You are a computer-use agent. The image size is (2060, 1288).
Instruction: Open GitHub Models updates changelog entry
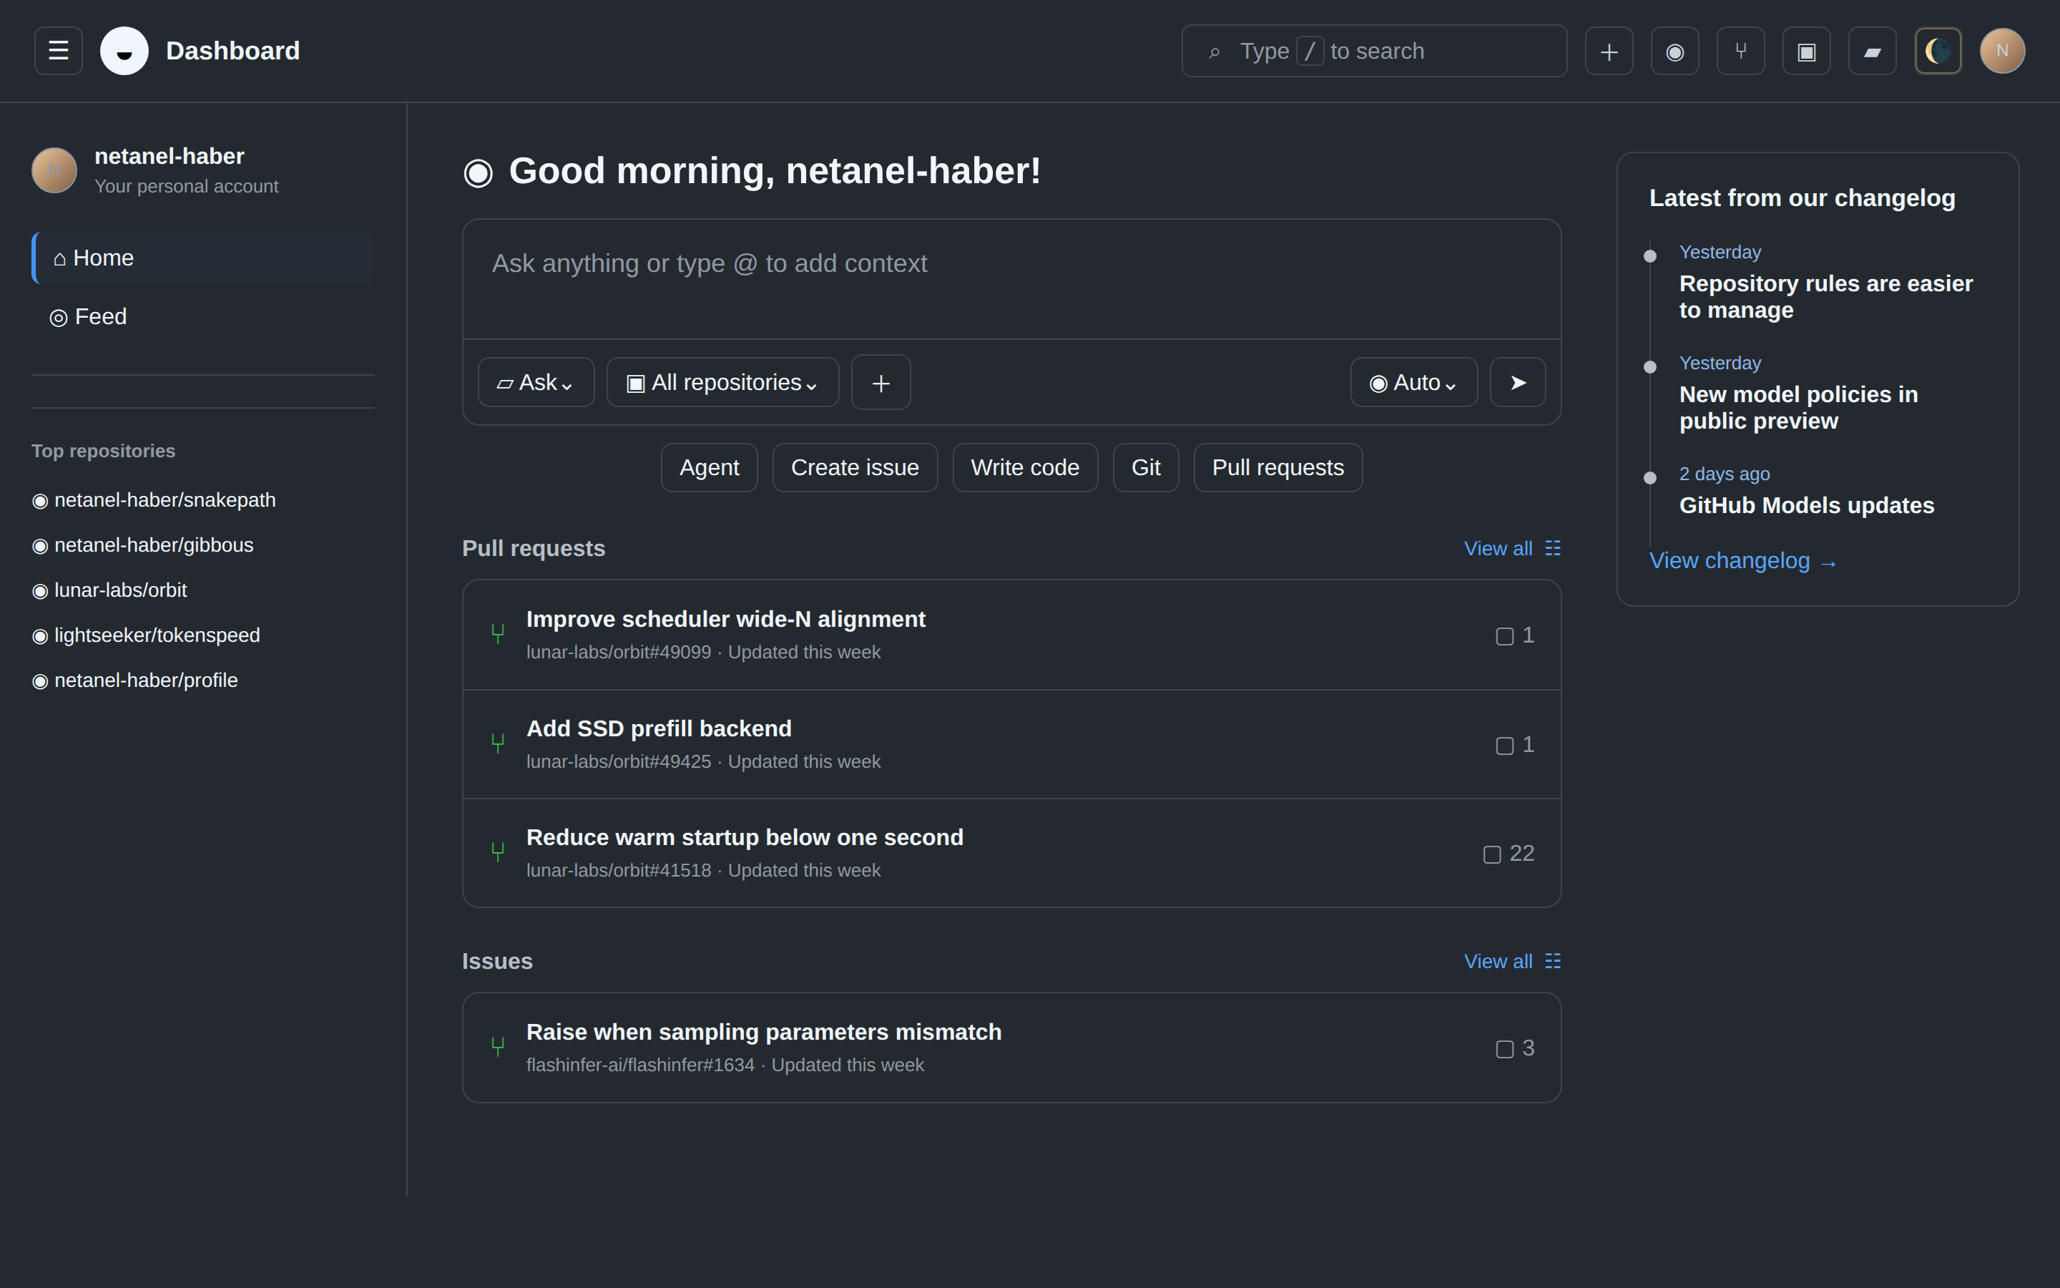click(x=1806, y=506)
